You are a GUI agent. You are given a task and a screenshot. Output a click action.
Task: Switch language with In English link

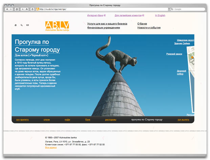pos(160,16)
